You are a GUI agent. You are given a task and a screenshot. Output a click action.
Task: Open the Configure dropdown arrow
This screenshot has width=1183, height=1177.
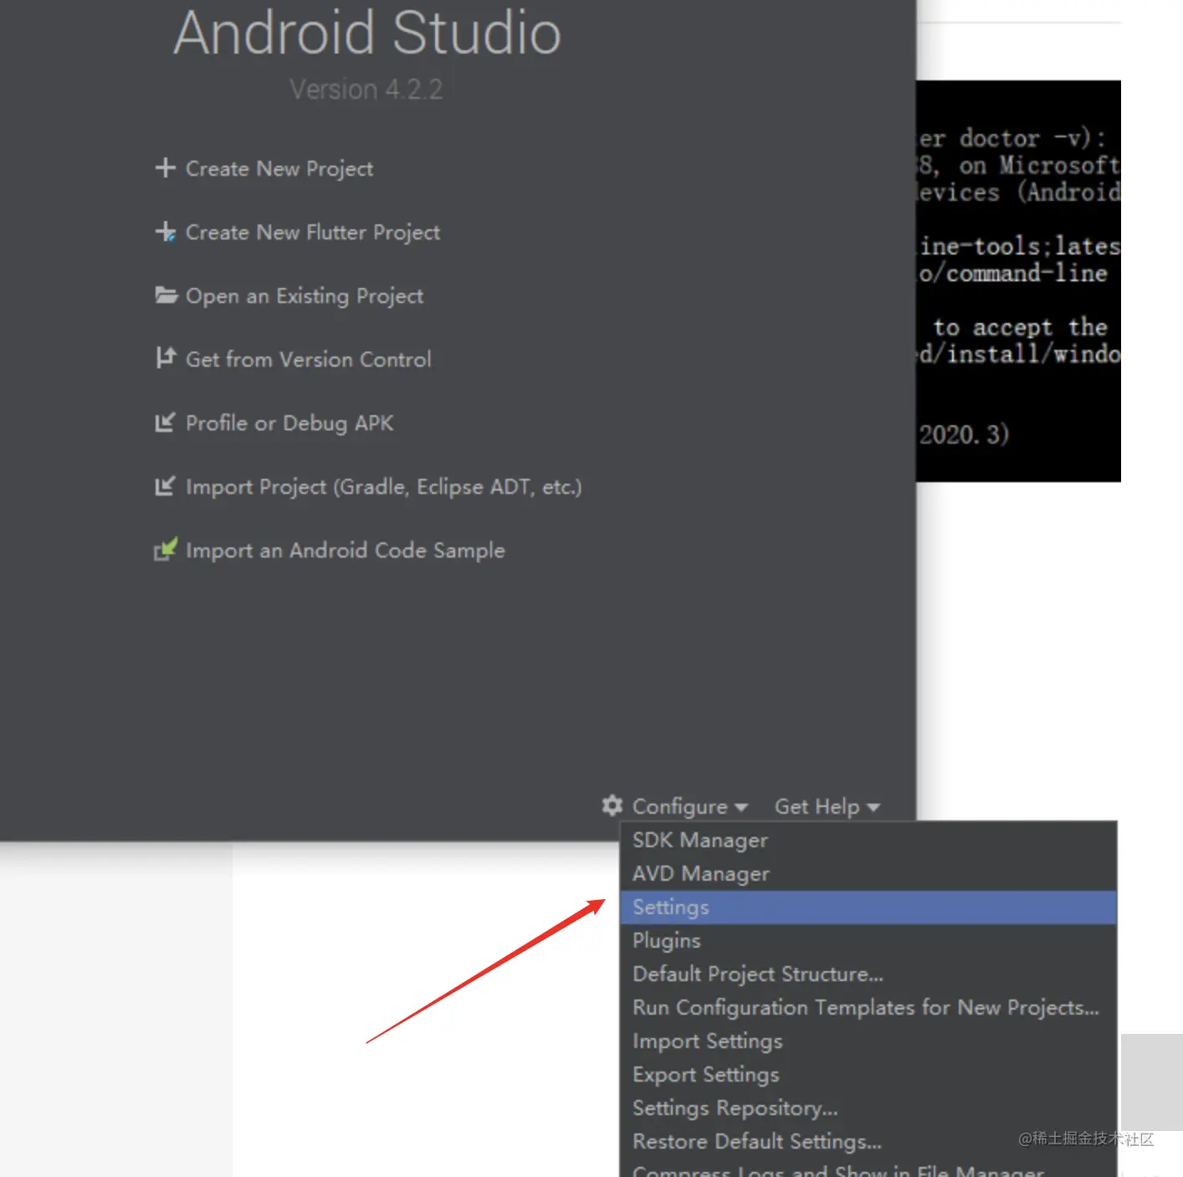[740, 807]
